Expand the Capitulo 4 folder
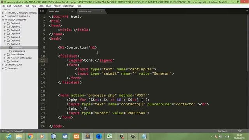 (x=5, y=34)
